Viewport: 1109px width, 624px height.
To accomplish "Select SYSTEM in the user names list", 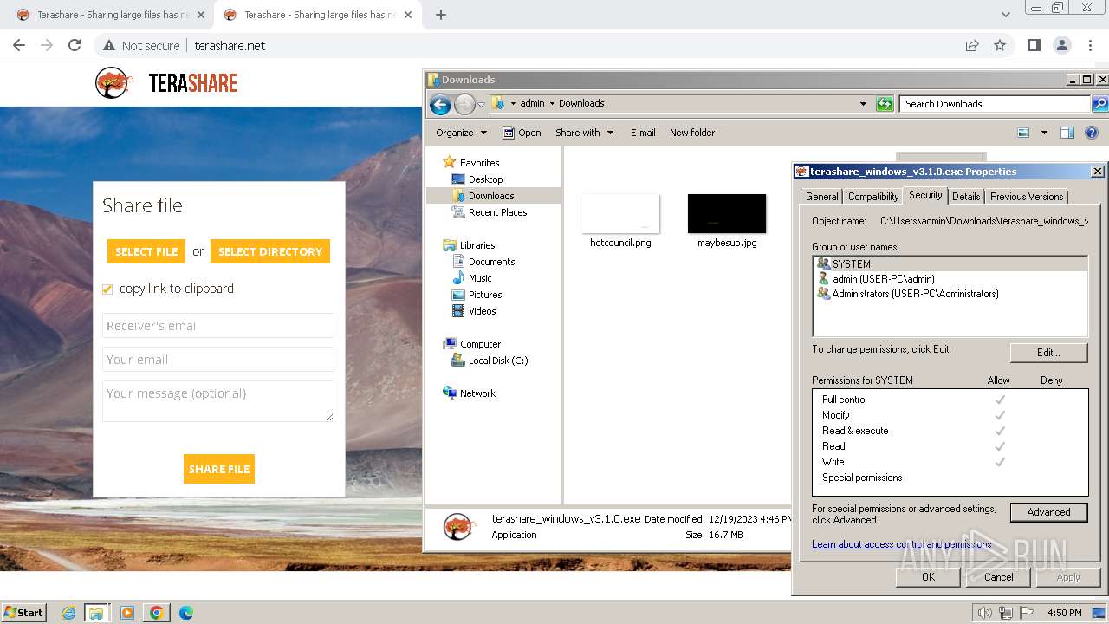I will point(950,264).
